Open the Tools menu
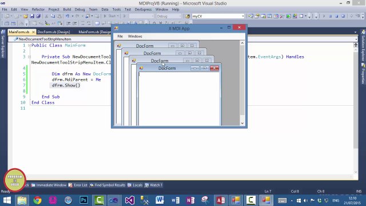 point(117,9)
